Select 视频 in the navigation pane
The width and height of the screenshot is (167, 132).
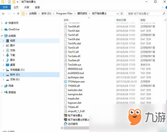(12, 41)
